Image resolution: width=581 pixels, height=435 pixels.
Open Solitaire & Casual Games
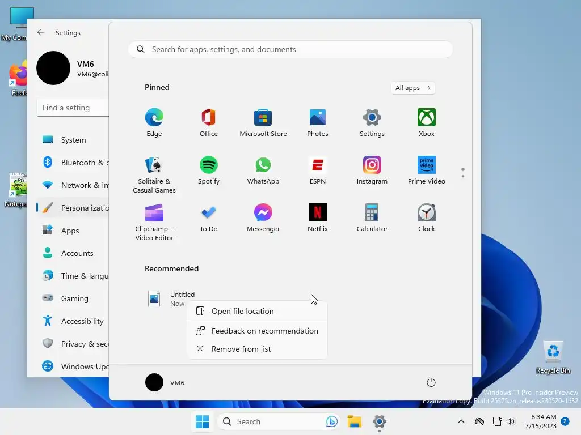154,174
